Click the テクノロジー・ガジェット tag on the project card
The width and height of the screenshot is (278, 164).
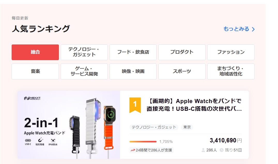154,127
